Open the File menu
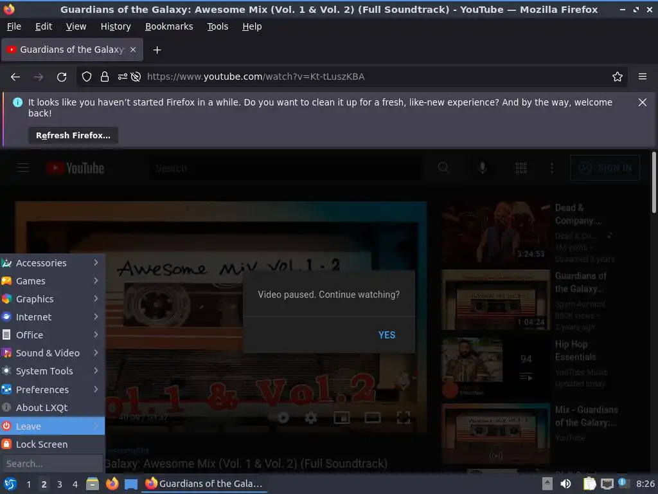The height and width of the screenshot is (494, 658). point(14,26)
